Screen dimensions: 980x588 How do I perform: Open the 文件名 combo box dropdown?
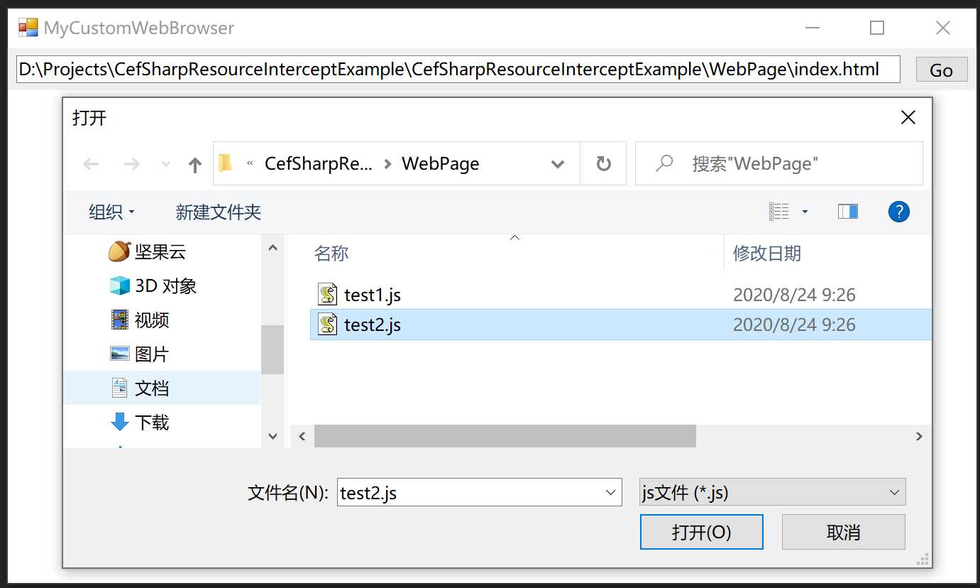[x=610, y=493]
